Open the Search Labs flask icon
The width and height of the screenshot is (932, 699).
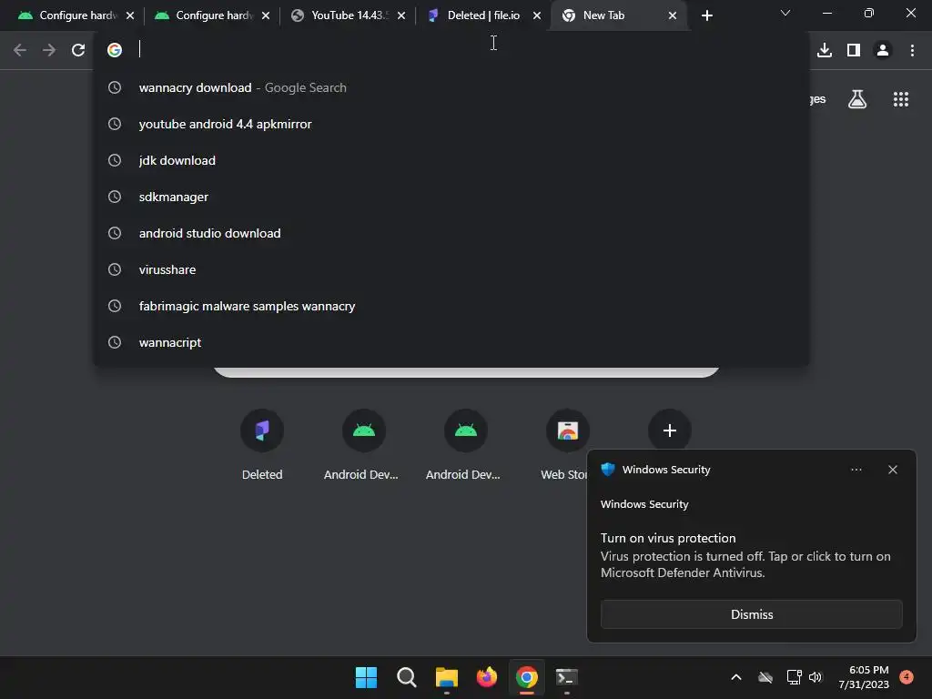coord(857,99)
